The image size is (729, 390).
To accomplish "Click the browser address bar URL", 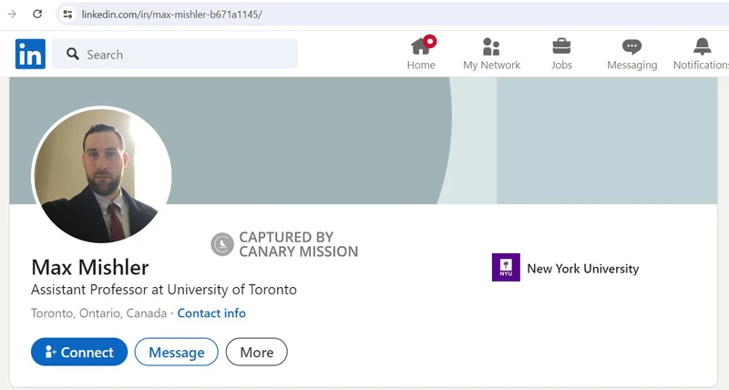I will (x=172, y=15).
